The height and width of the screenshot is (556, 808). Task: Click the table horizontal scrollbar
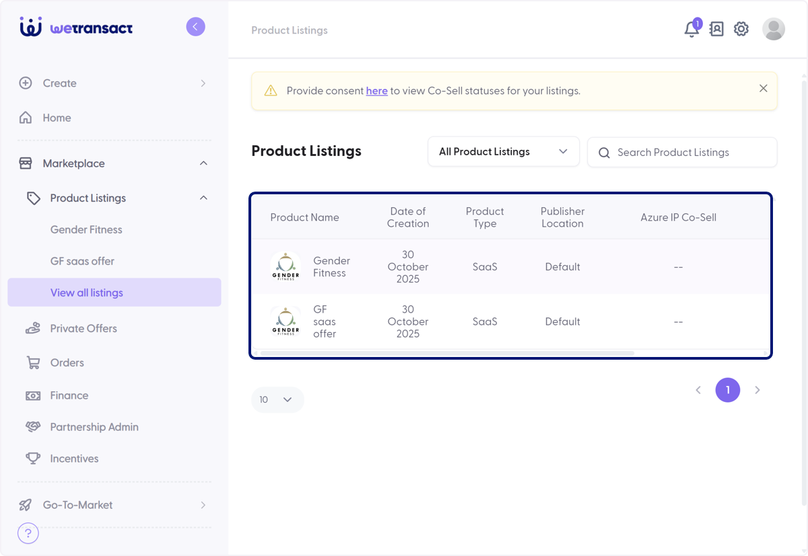[447, 353]
